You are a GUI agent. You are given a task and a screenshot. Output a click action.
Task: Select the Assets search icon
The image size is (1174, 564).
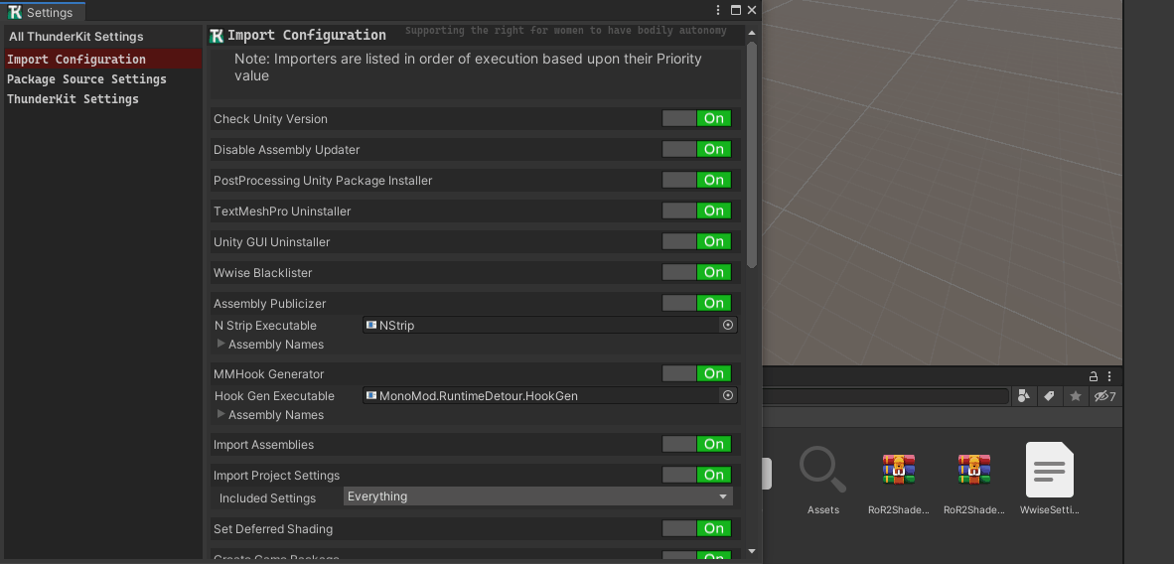(822, 471)
